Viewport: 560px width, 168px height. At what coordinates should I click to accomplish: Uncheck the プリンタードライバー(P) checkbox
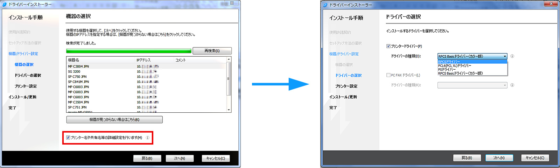[388, 46]
